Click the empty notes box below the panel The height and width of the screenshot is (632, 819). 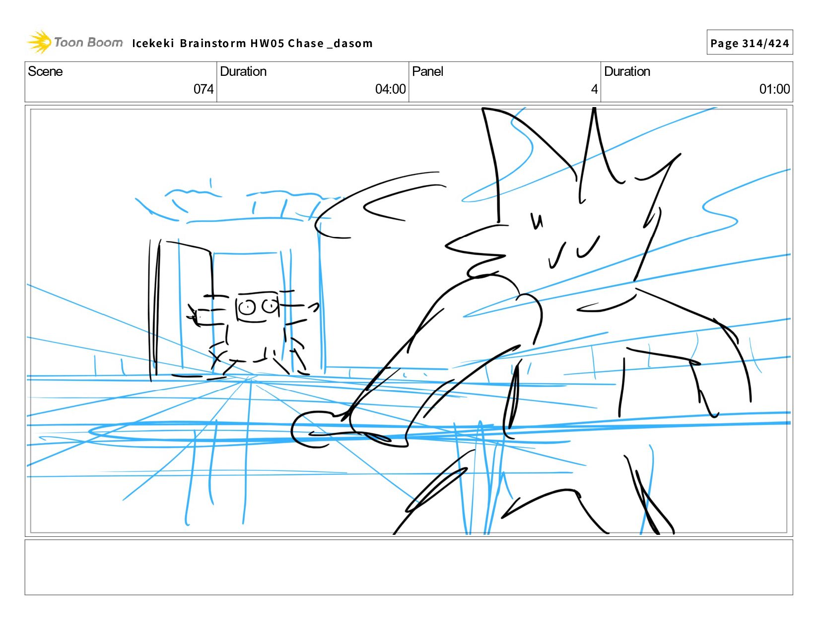[409, 567]
